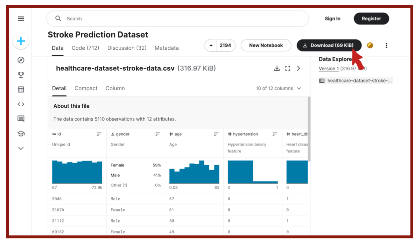Switch to the Compact view tab

pyautogui.click(x=86, y=88)
